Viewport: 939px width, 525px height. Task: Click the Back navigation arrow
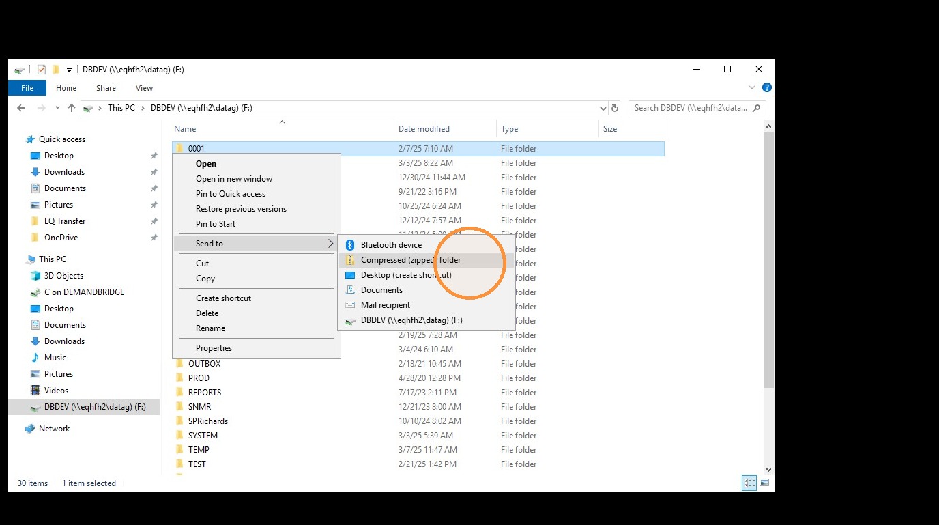pos(21,108)
